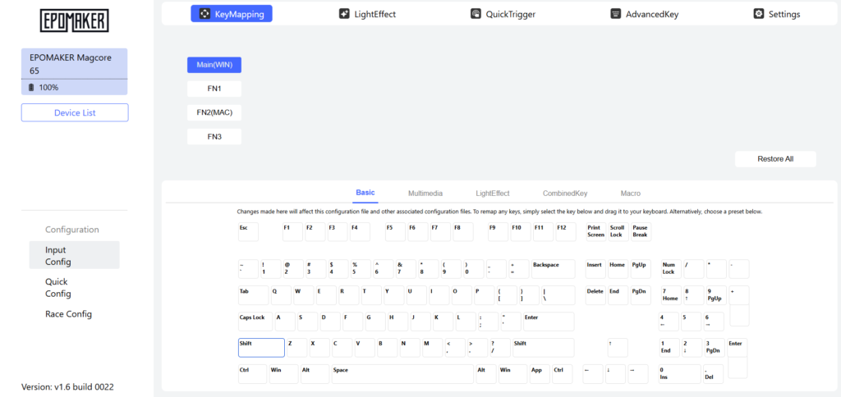Go to the AdvancedKey section
This screenshot has width=841, height=397.
(643, 14)
